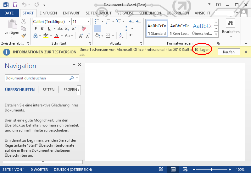
Task: Collapse the ribbon with chevron
Action: click(246, 43)
